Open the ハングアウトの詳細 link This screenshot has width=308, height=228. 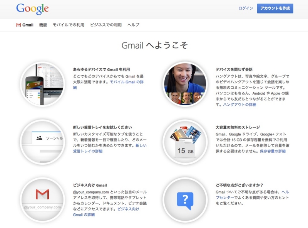tap(239, 105)
